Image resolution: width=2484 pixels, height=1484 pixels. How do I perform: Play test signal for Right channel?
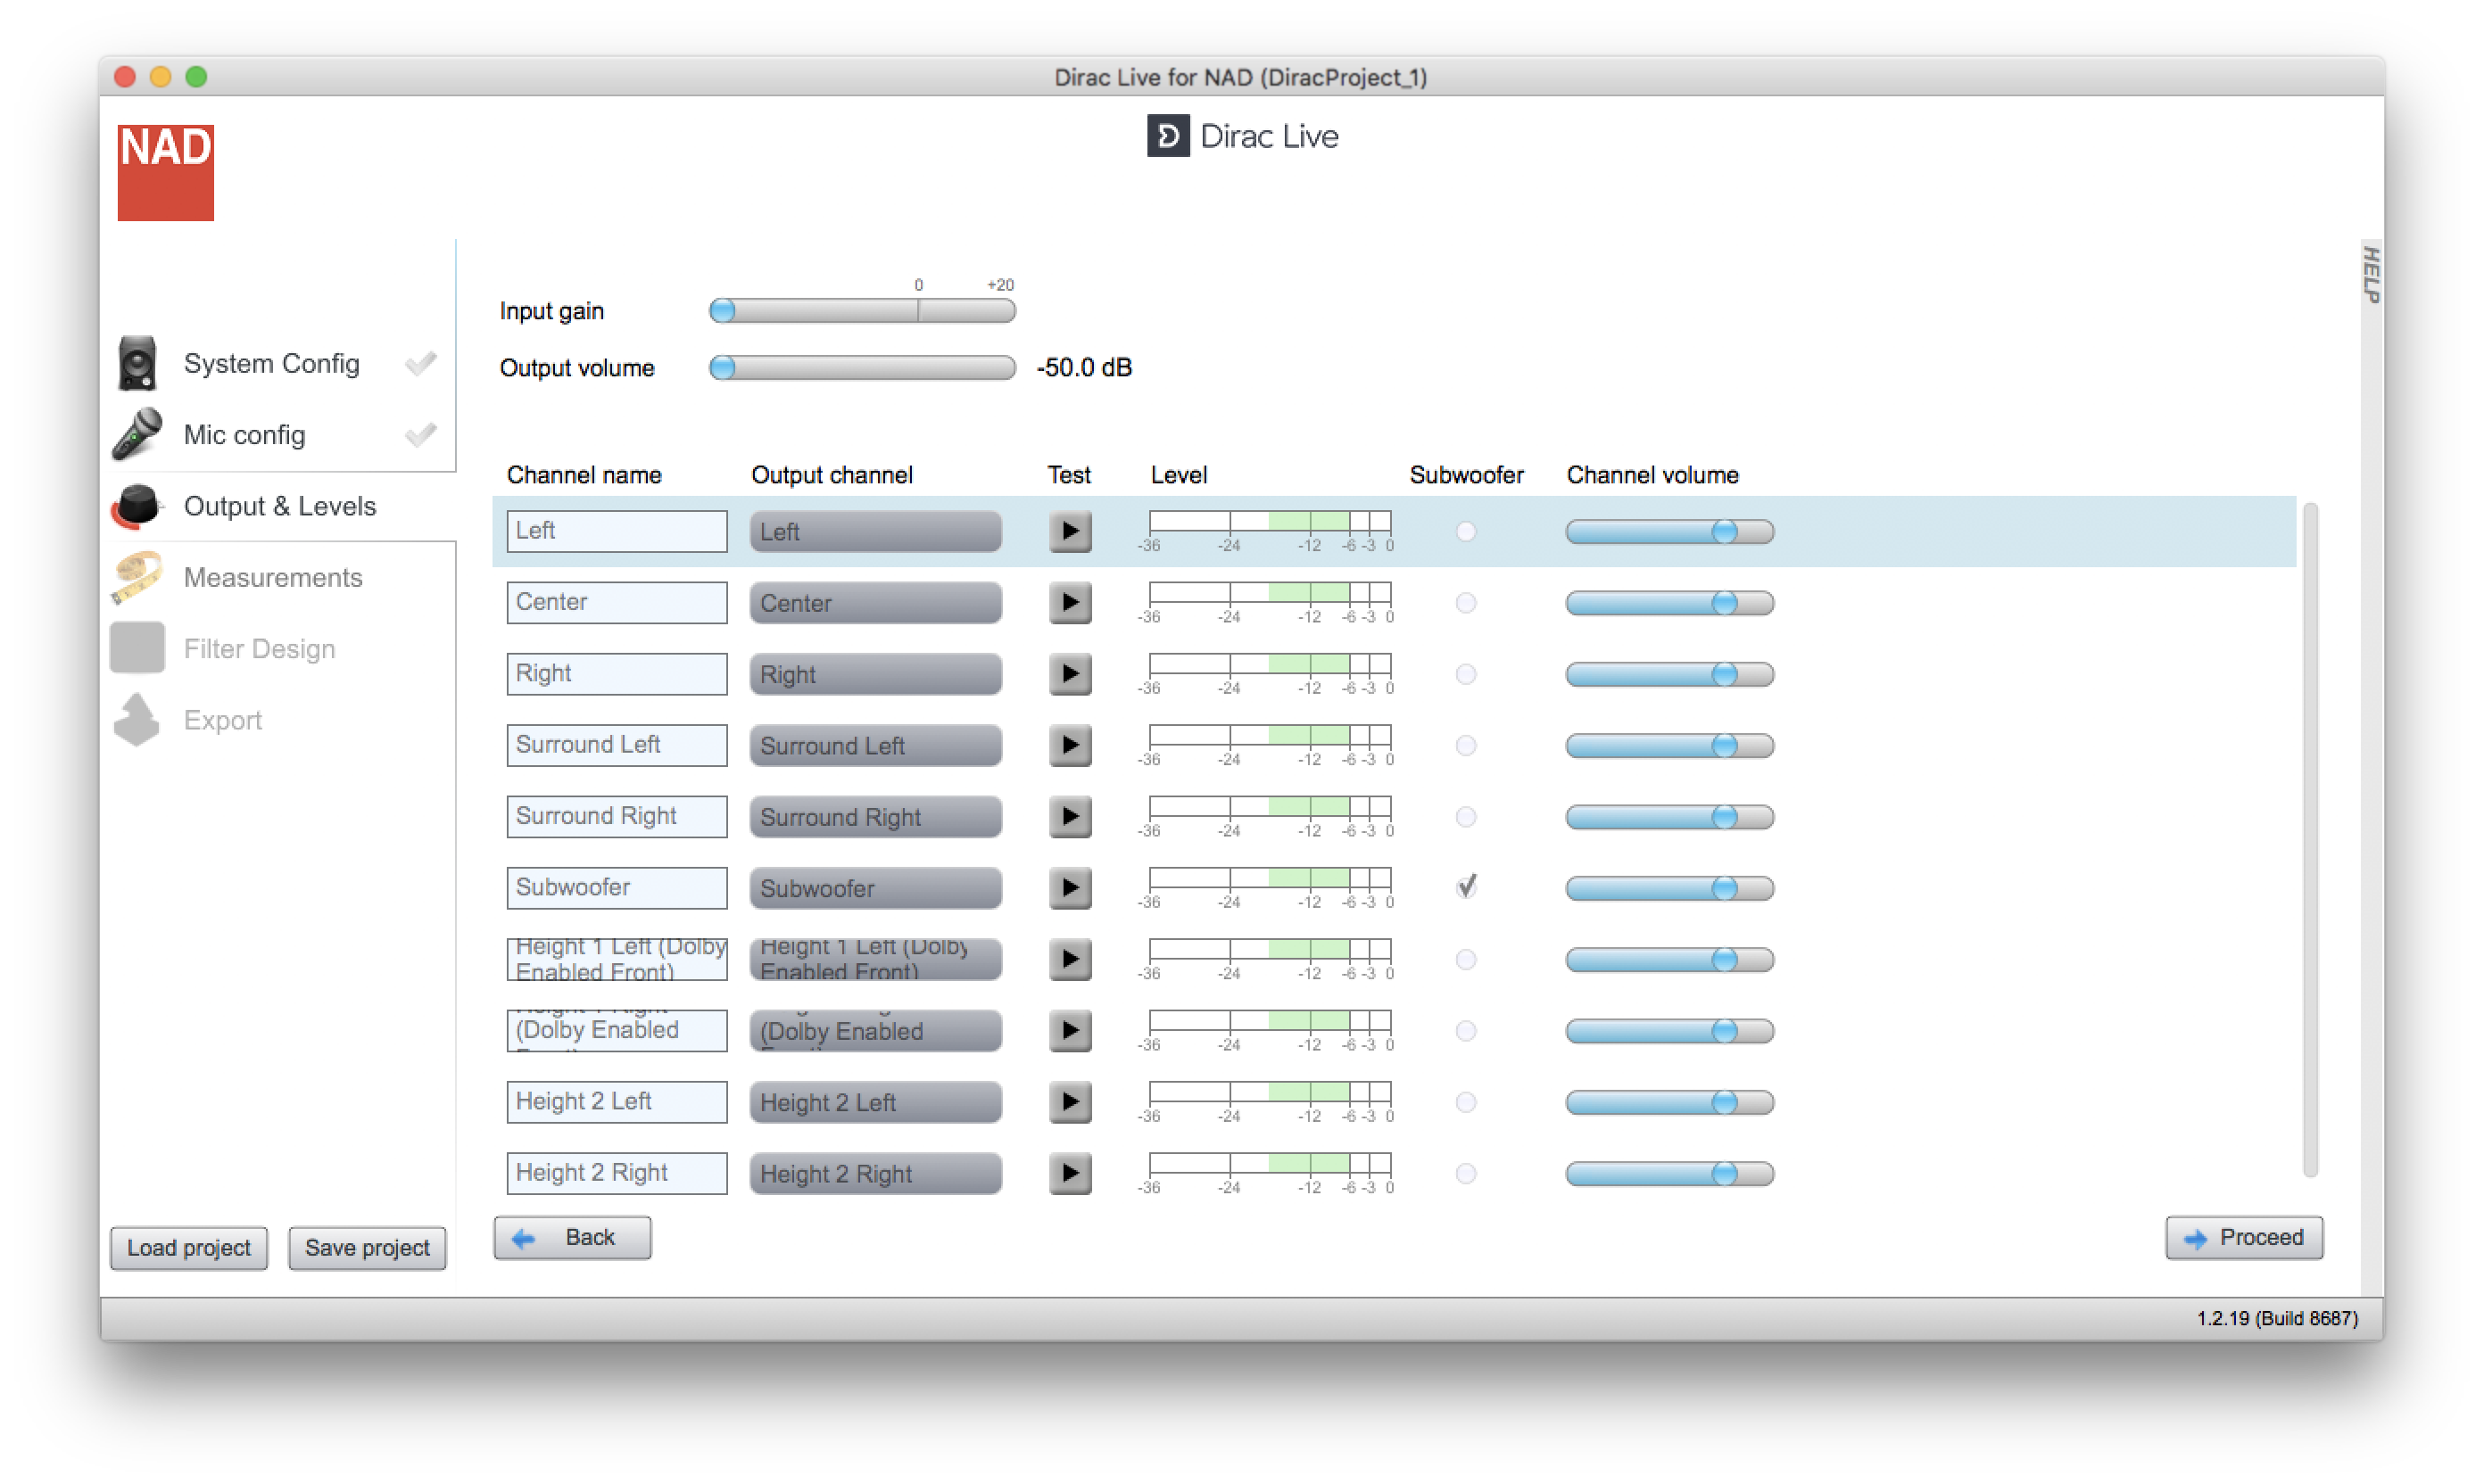coord(1070,674)
